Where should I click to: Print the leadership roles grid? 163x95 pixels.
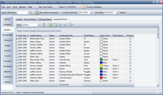click(x=55, y=25)
